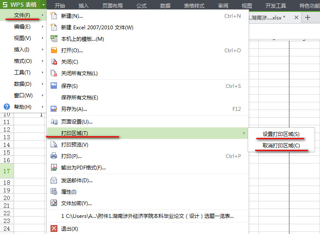Open the 数据(D) menu in sidebar
Screen dimensions: 320x234
click(23, 84)
